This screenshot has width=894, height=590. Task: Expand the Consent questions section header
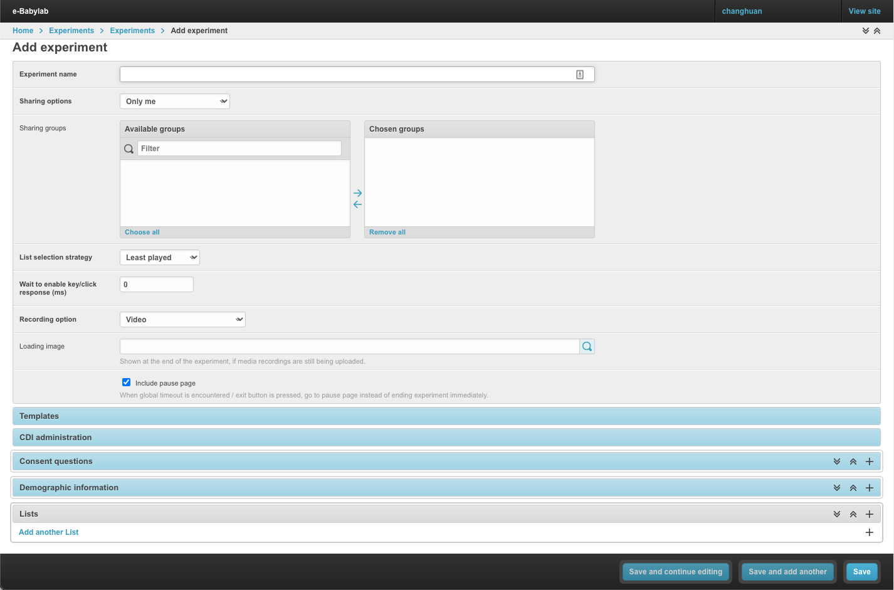[x=446, y=461]
